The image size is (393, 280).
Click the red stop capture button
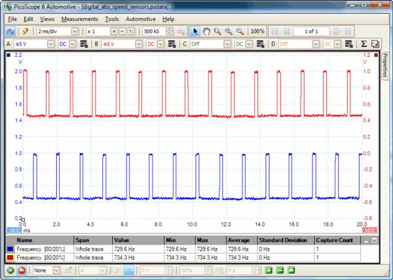(x=20, y=270)
